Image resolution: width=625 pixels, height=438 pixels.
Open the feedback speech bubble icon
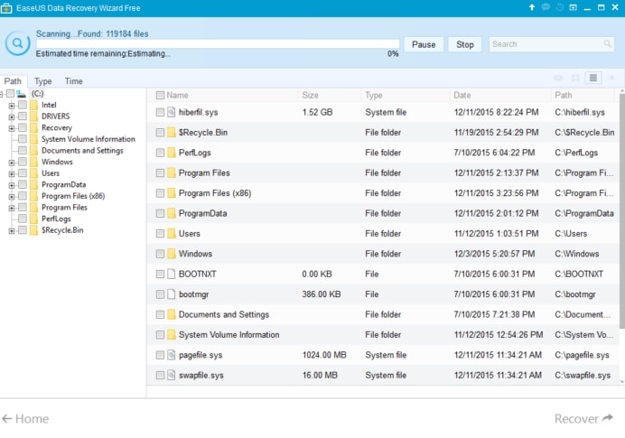point(546,7)
